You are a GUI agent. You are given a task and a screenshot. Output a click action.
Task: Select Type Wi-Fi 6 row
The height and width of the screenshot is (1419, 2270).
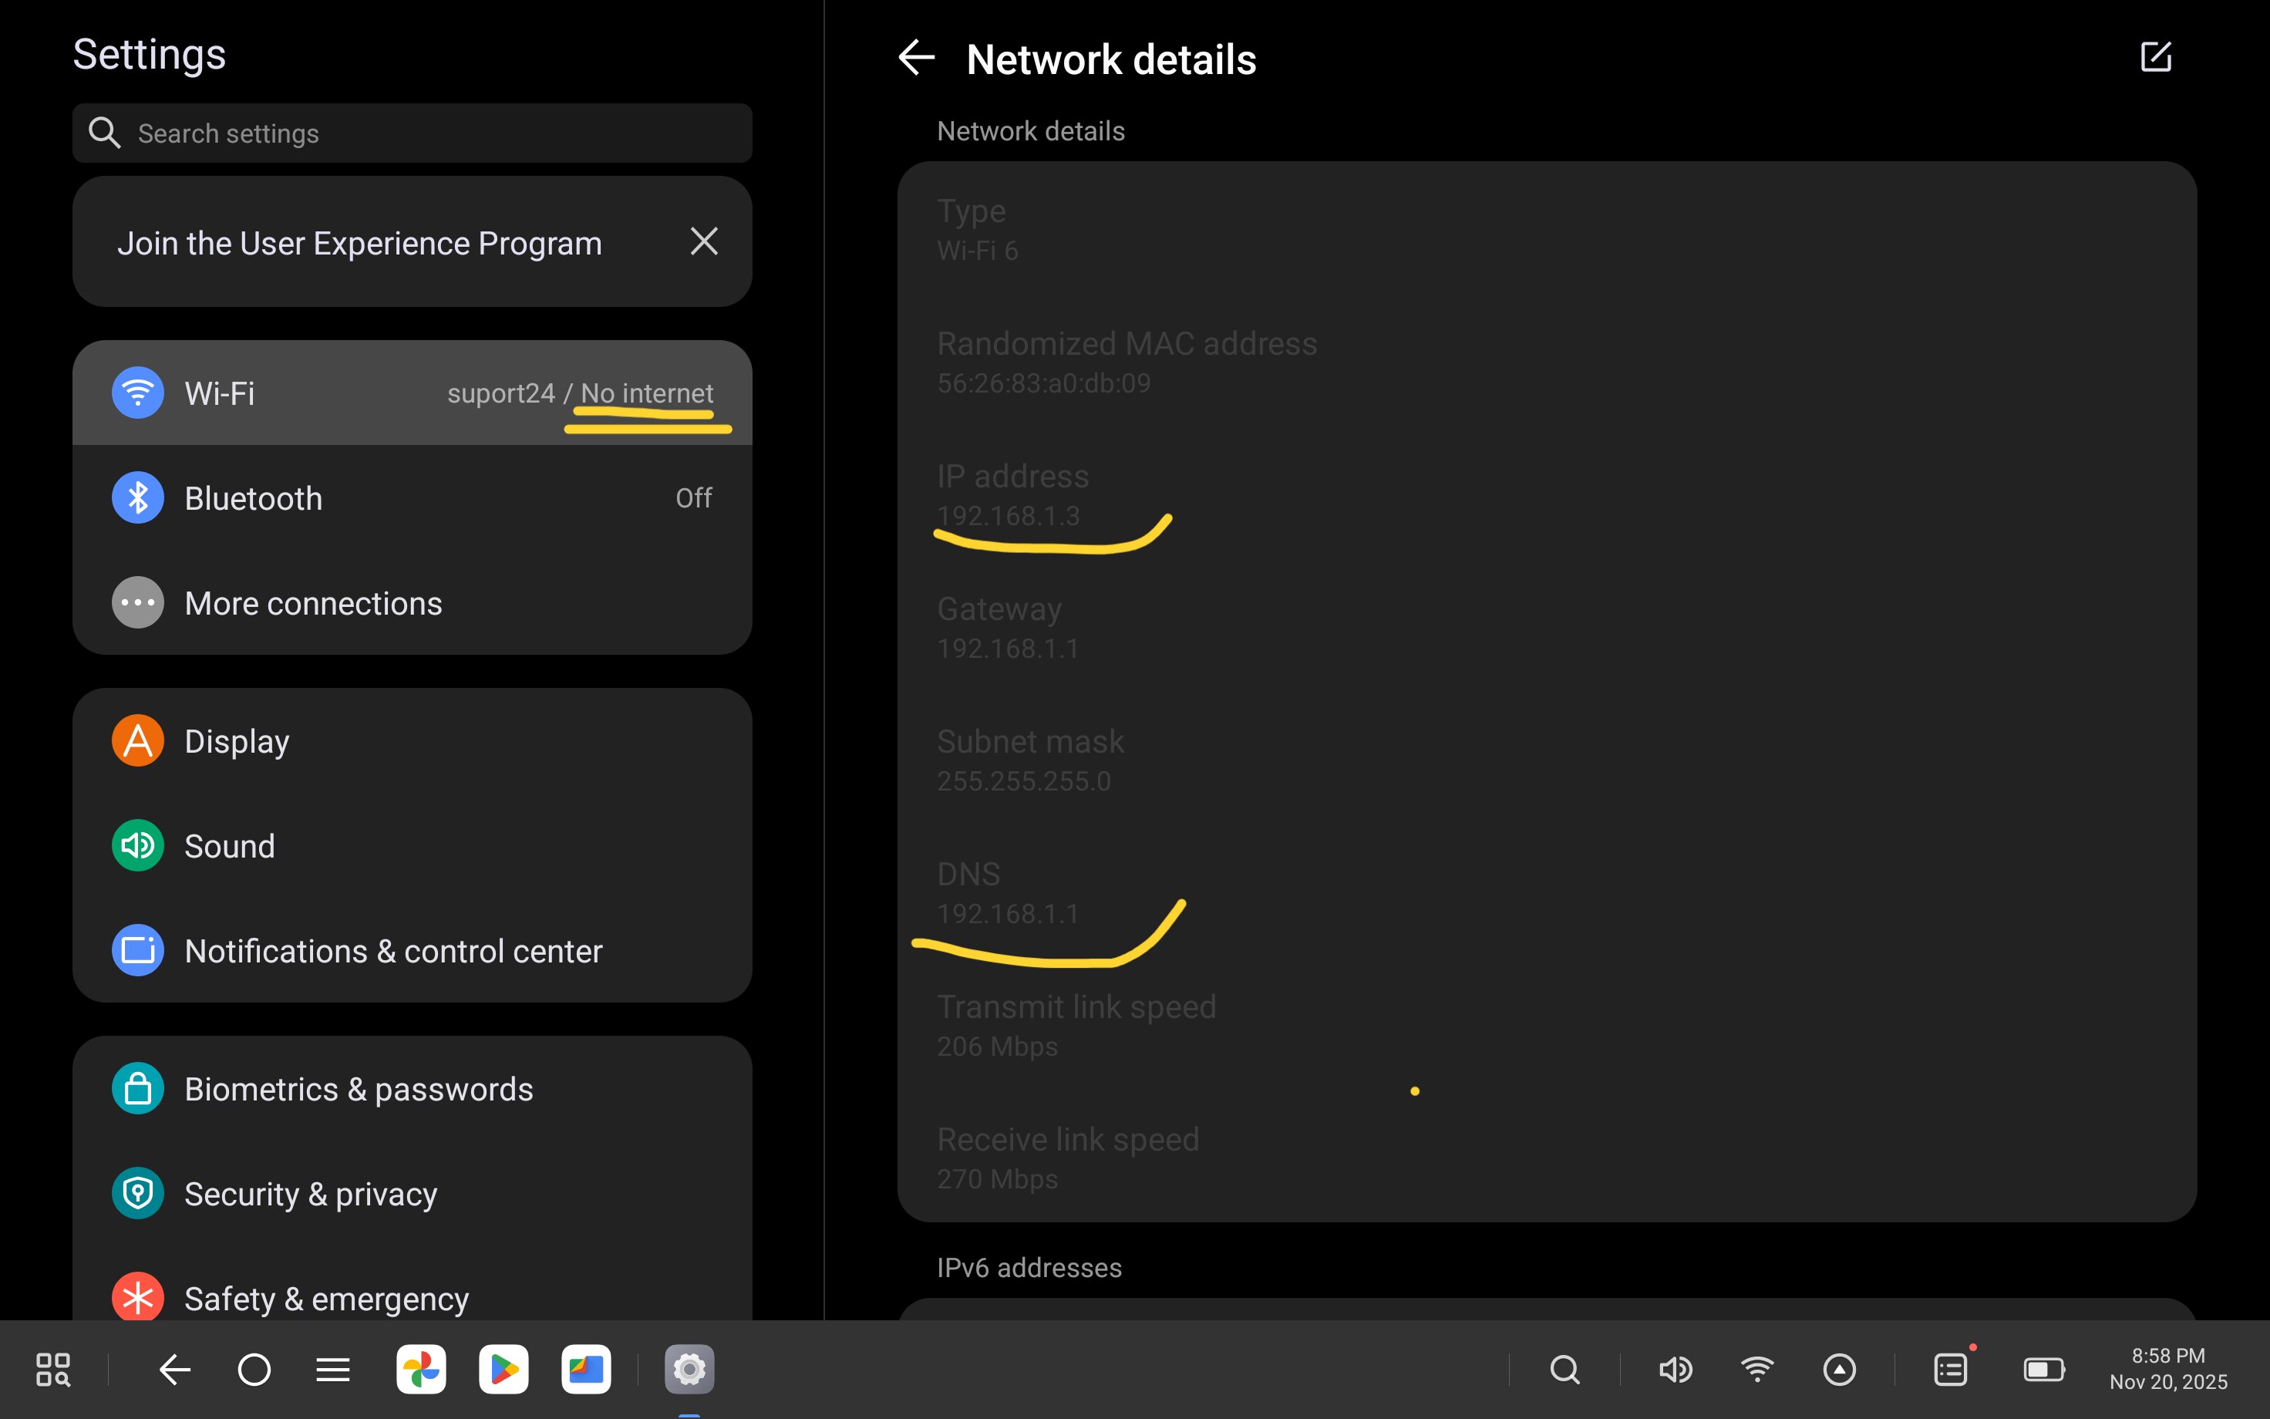[1546, 230]
